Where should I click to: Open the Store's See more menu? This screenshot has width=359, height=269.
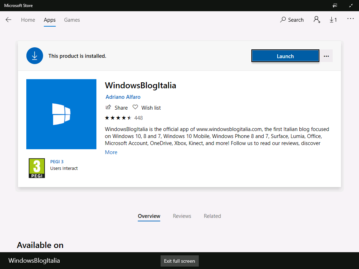(351, 19)
